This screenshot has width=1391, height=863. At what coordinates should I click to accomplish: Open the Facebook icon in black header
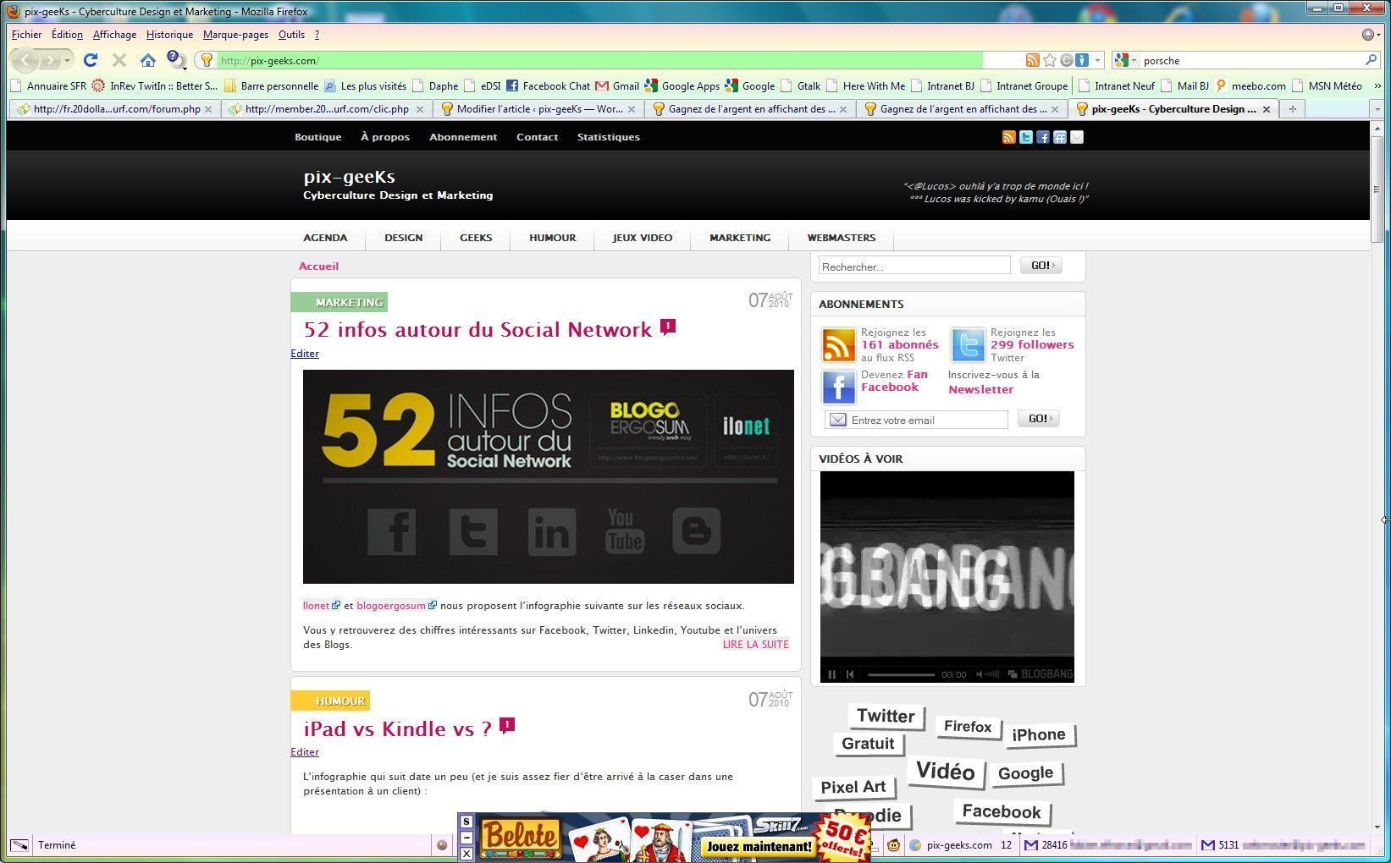[x=1042, y=137]
